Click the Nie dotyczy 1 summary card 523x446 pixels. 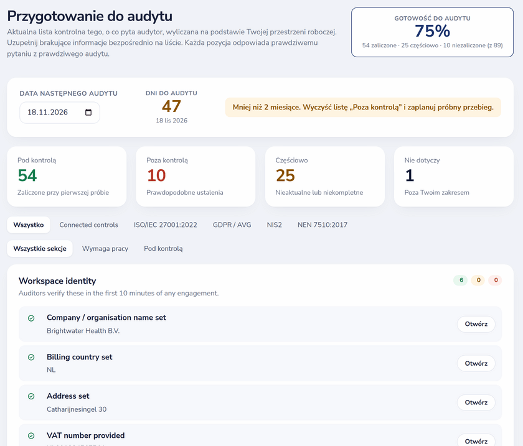coord(454,177)
